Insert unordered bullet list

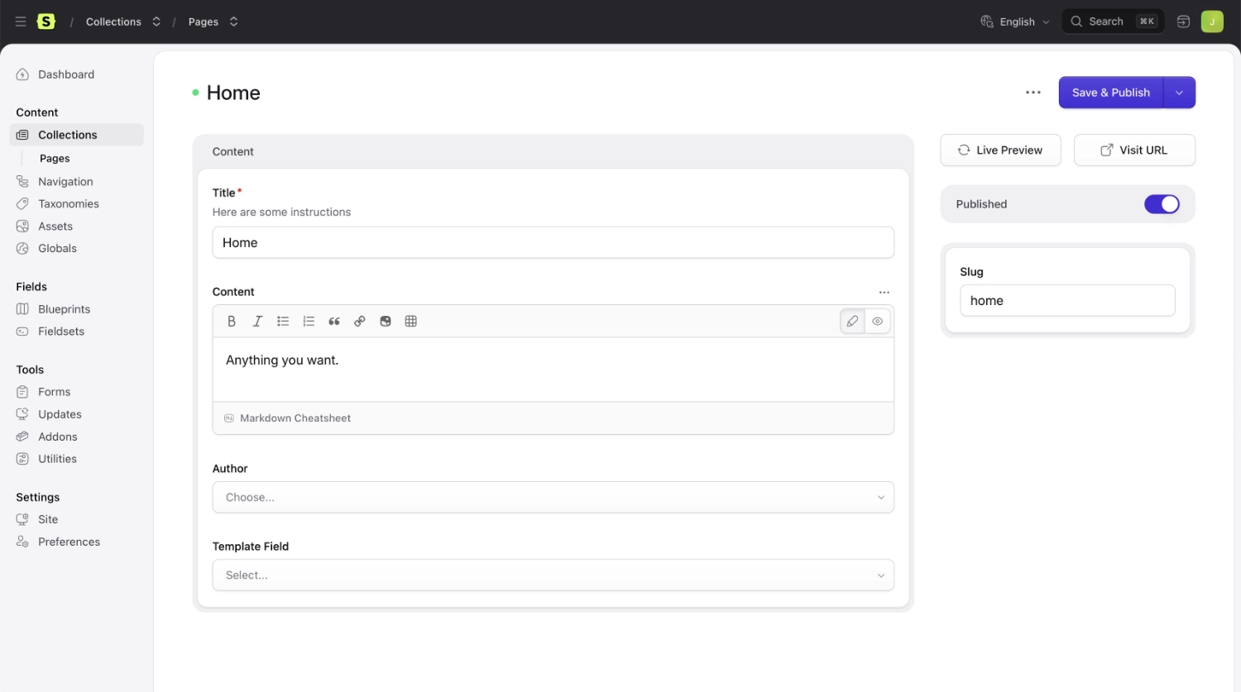[x=283, y=322]
